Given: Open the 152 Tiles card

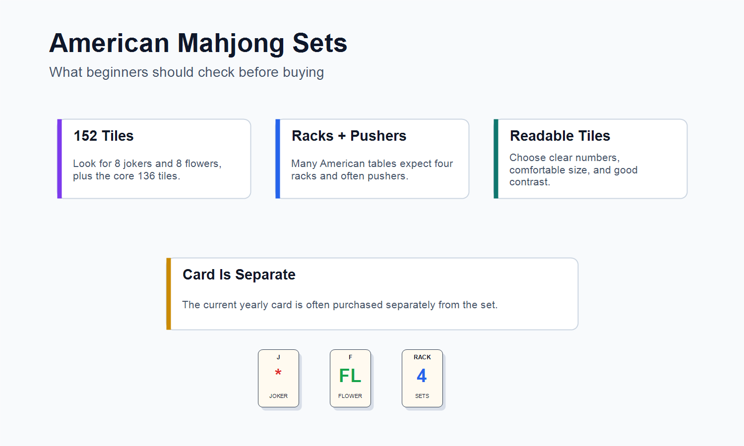Looking at the screenshot, I should tap(154, 159).
